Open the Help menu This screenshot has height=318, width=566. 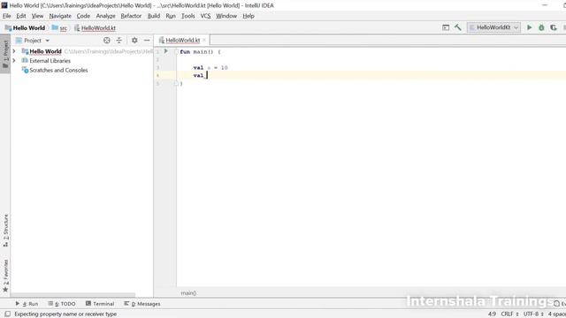249,16
